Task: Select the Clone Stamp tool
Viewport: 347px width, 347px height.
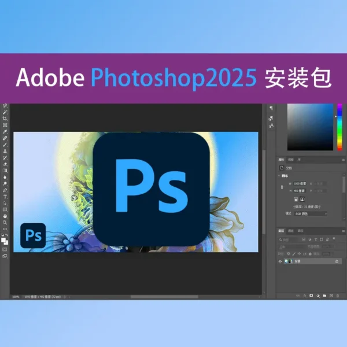Action: click(5, 151)
